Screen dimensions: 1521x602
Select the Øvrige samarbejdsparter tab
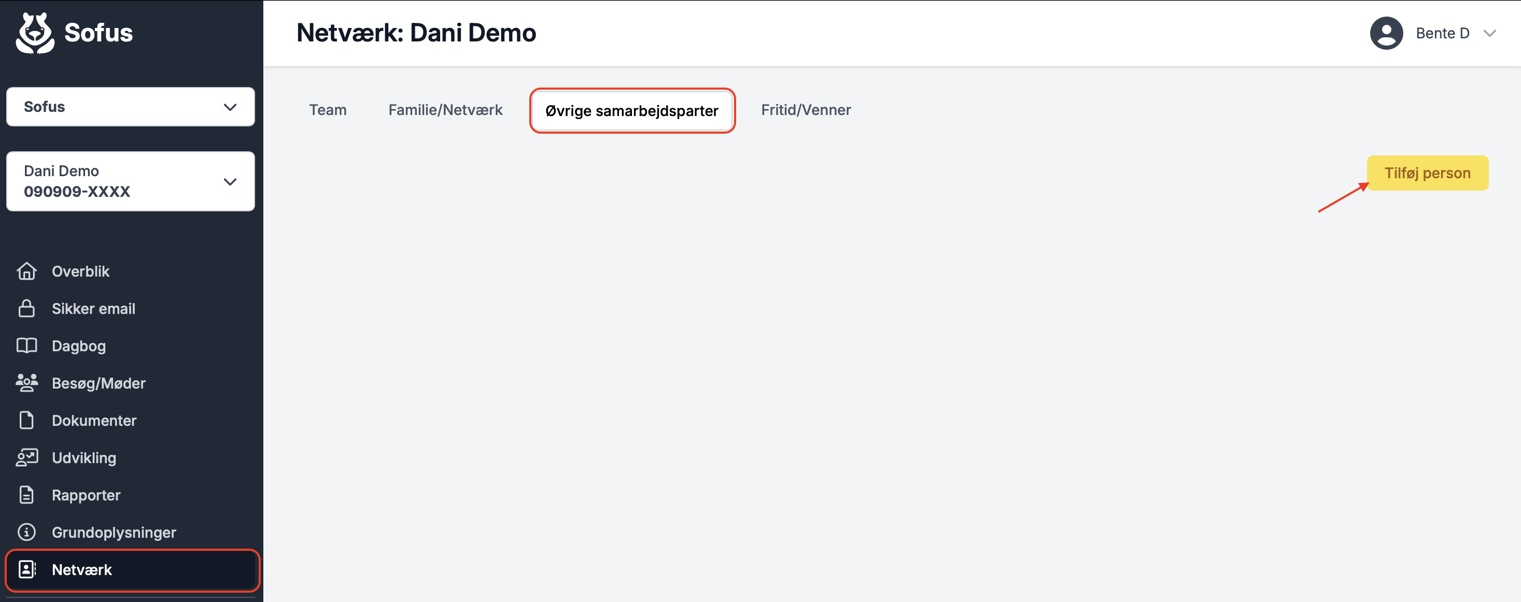[632, 110]
